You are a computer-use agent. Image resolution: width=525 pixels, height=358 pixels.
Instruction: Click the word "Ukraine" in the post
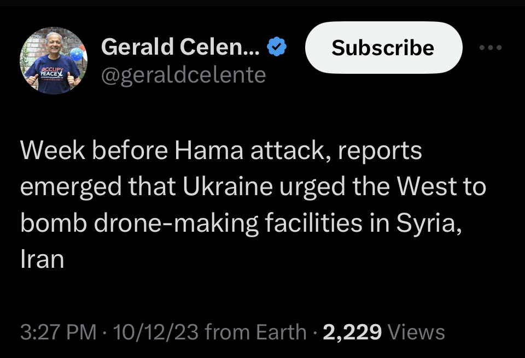[227, 186]
